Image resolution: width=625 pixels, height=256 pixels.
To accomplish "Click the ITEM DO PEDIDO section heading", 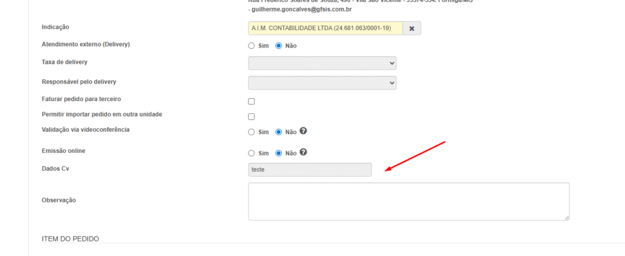I will [70, 238].
